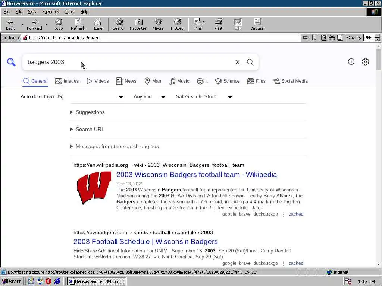Click the Wisconsin W logo thumbnail
This screenshot has width=382, height=286.
(x=94, y=188)
